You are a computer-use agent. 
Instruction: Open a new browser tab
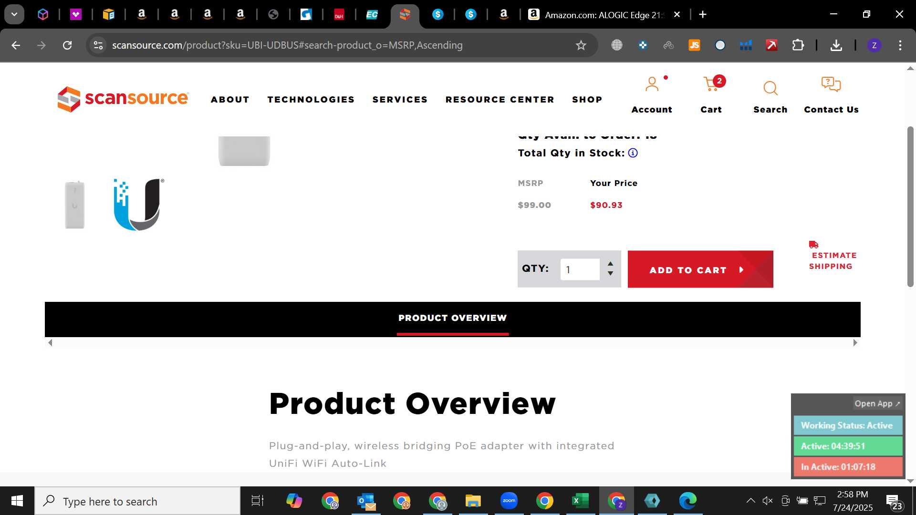pos(703,15)
